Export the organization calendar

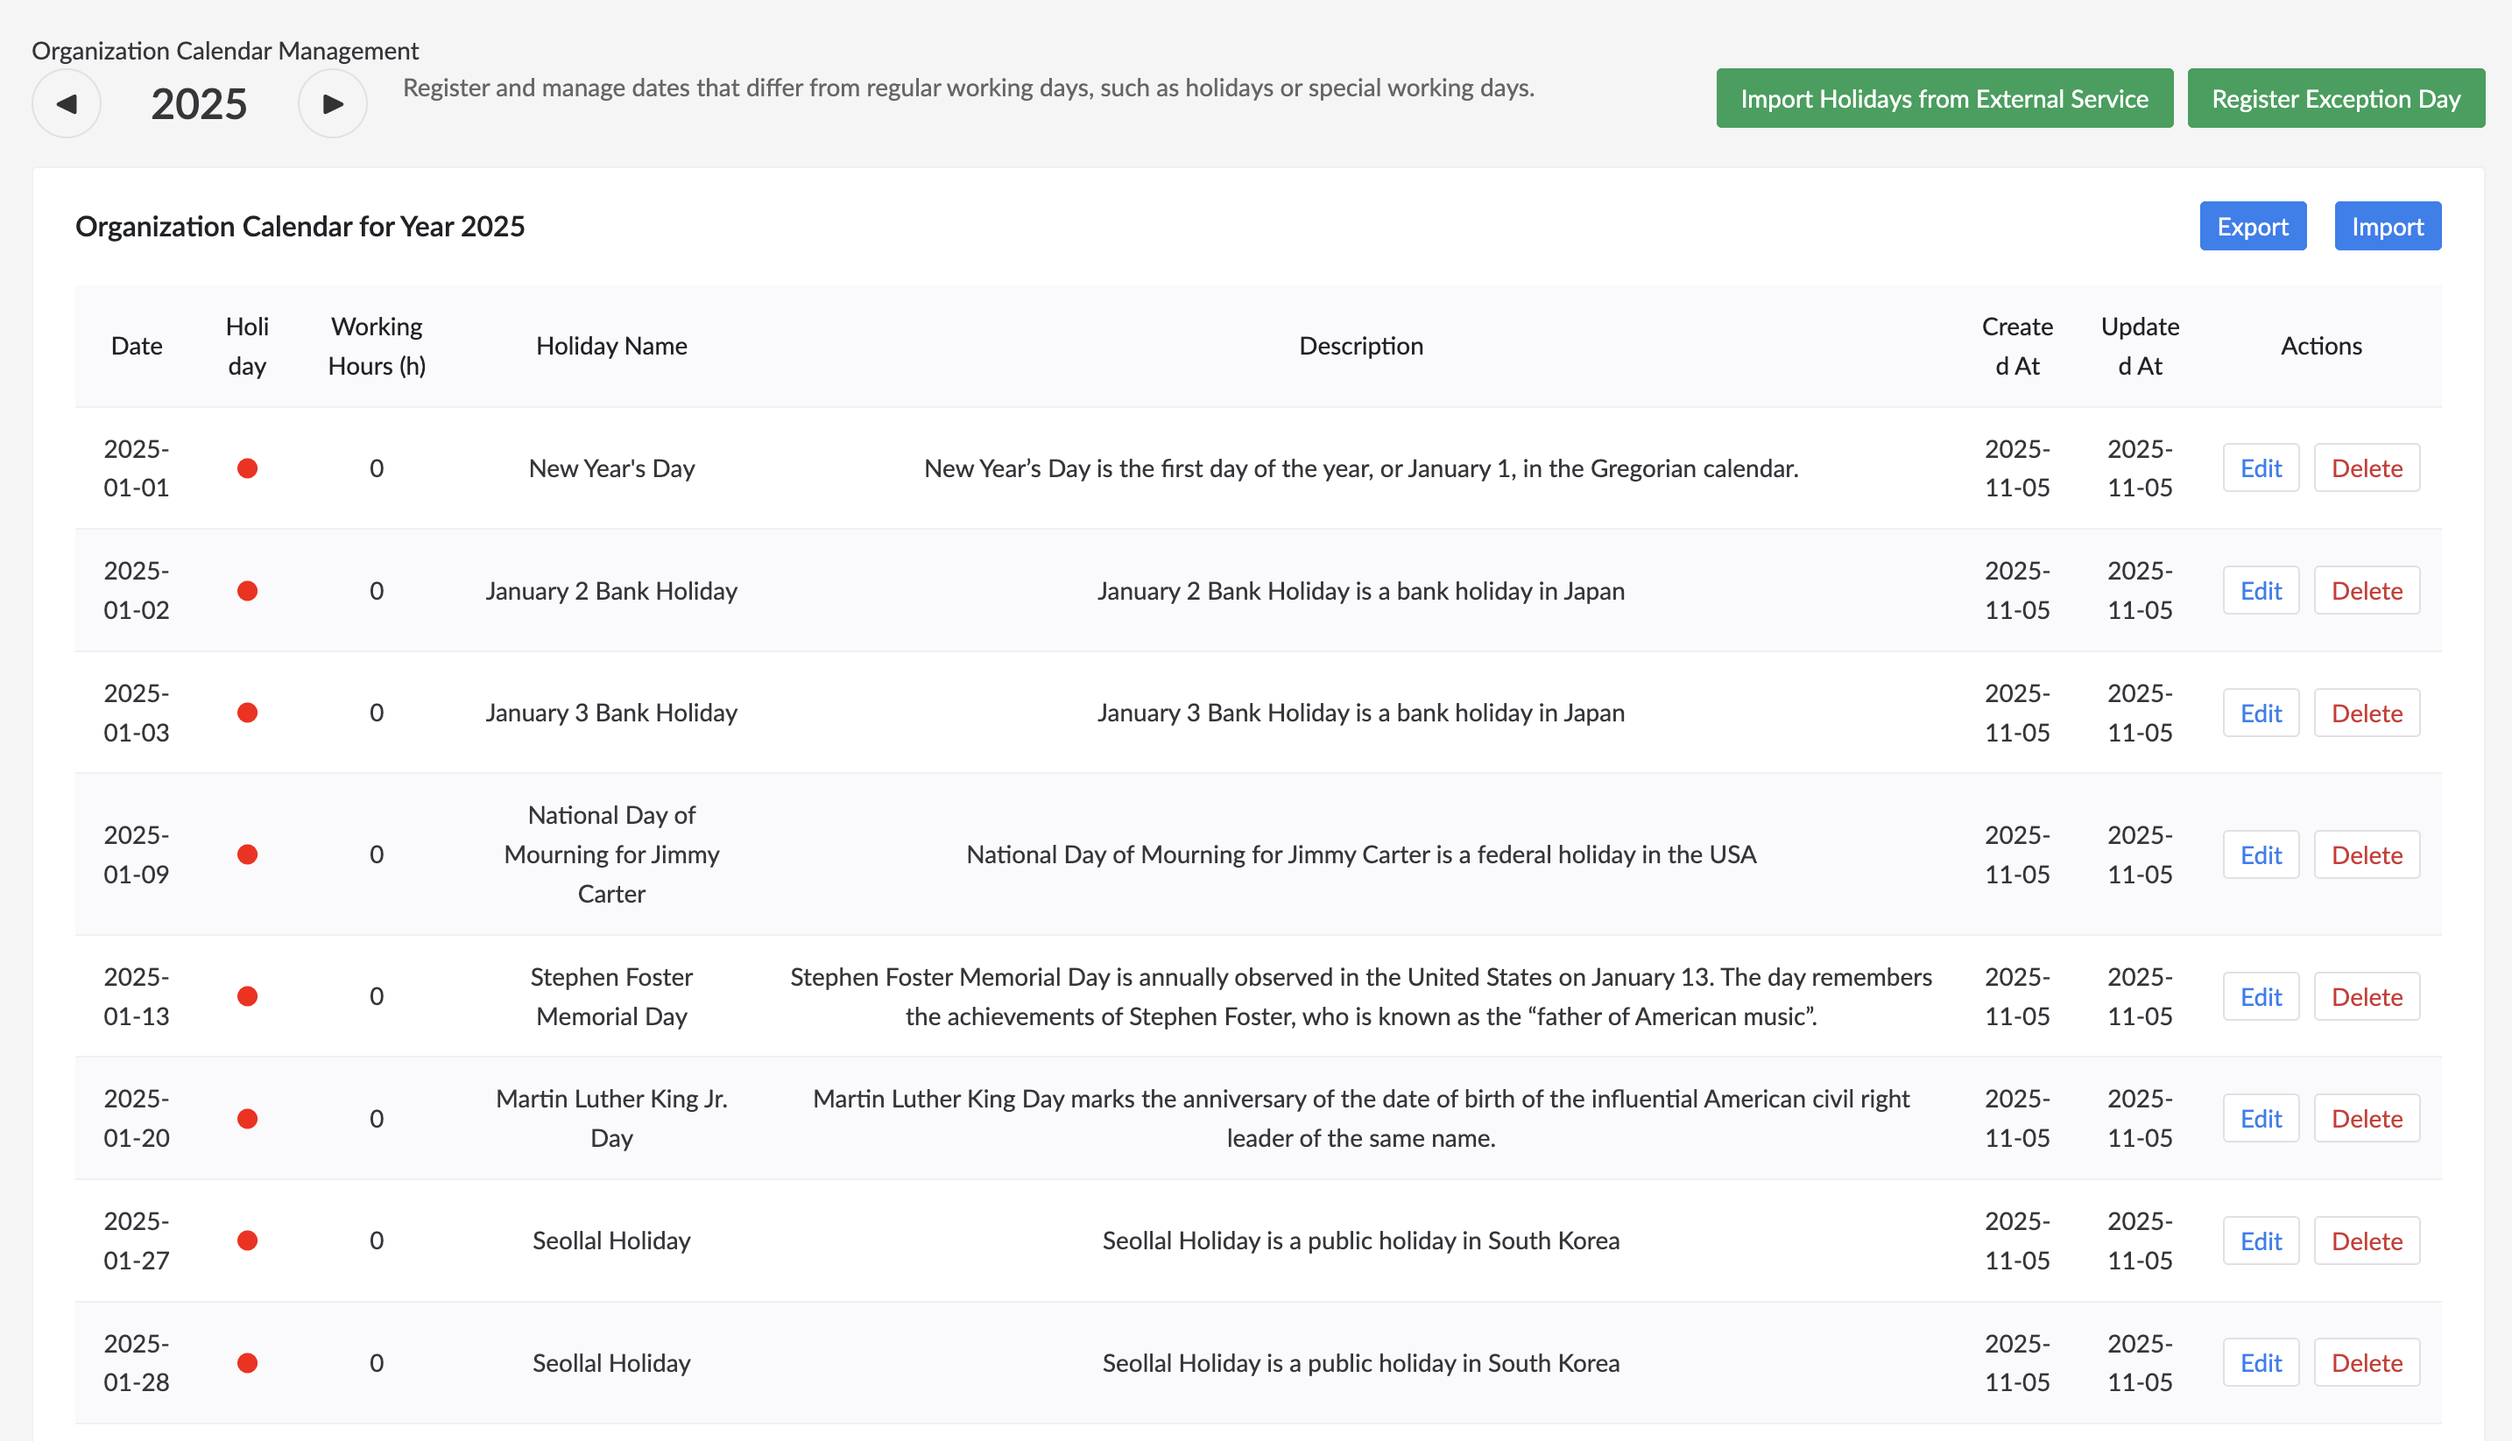point(2253,226)
